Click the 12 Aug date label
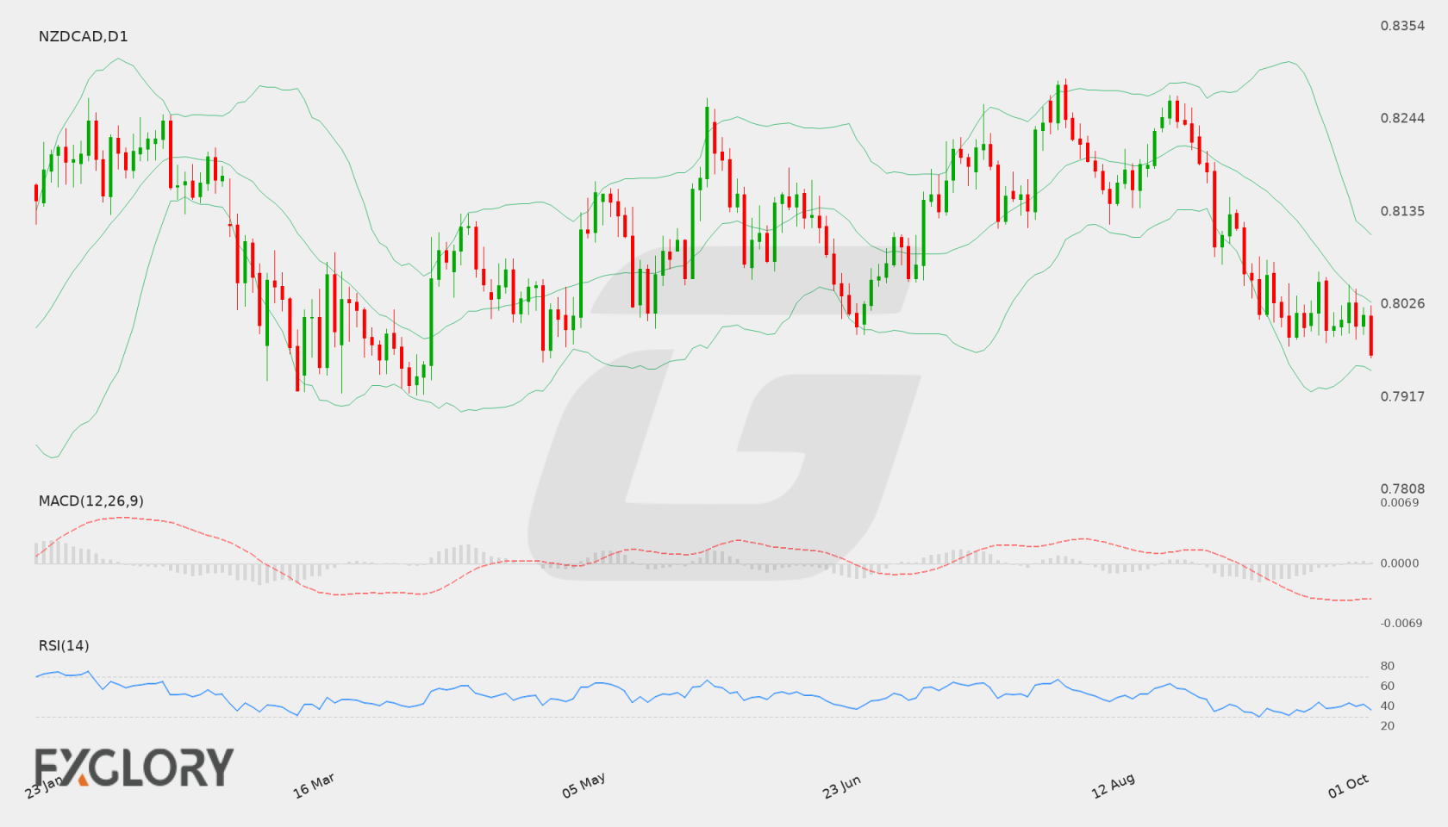The width and height of the screenshot is (1448, 827). [1113, 786]
